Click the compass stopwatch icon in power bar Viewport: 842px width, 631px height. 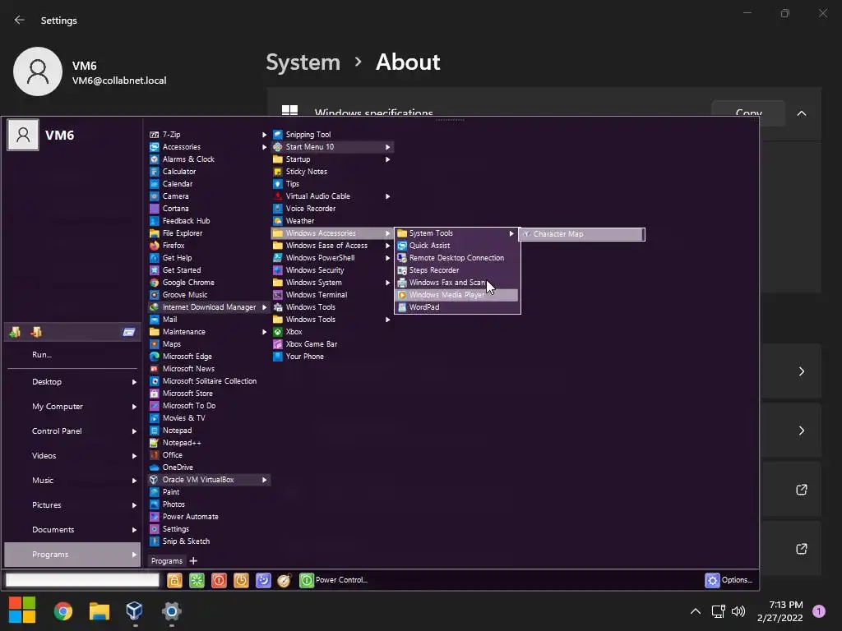pos(285,580)
